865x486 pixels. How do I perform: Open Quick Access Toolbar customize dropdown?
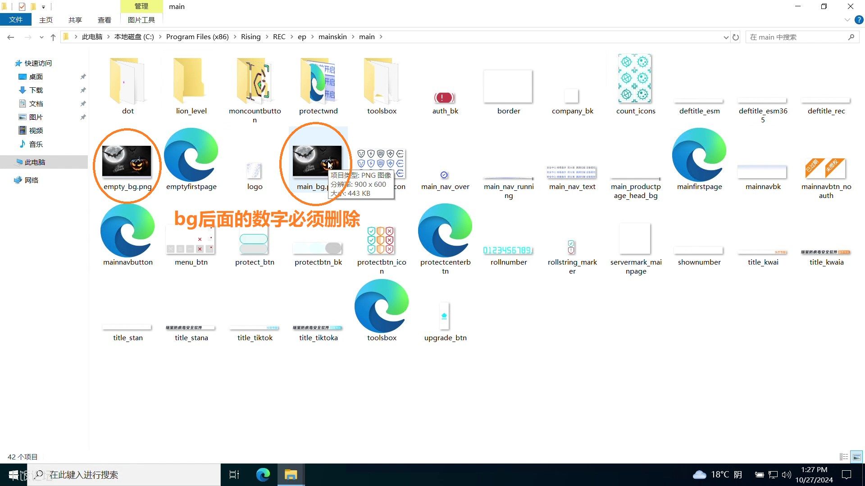pyautogui.click(x=44, y=7)
